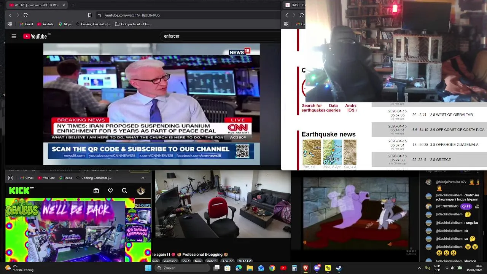The width and height of the screenshot is (487, 274).
Task: Open Cooking Calculator bookmark in Kick window
Action: [x=93, y=178]
